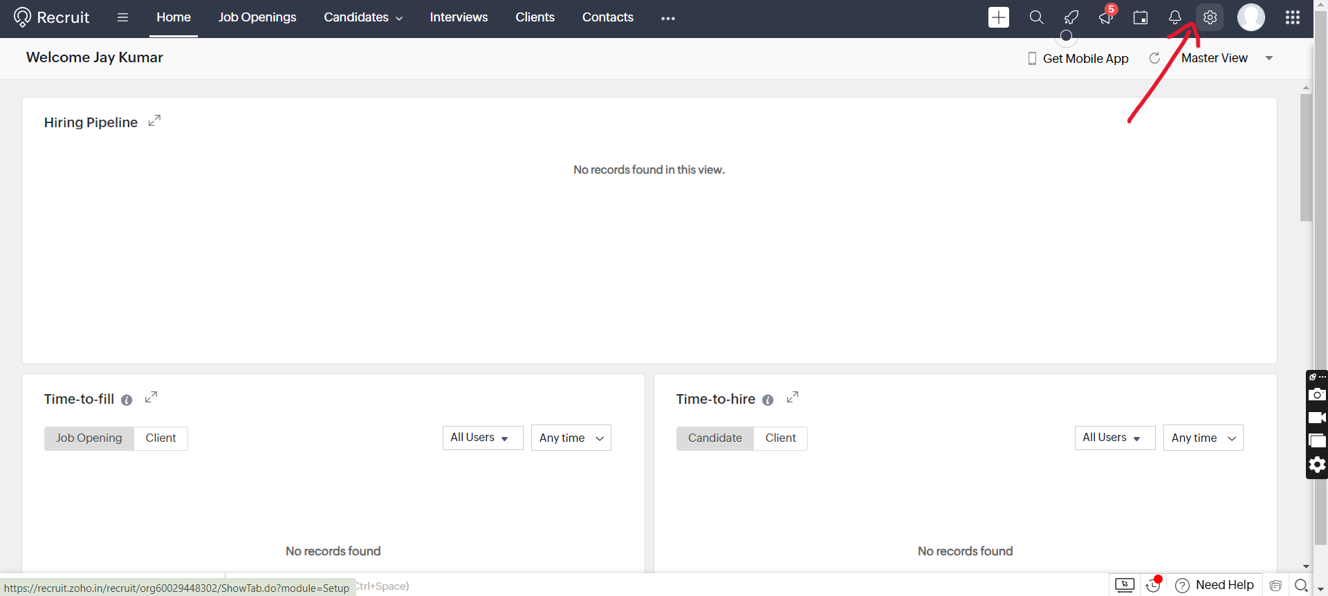The height and width of the screenshot is (596, 1328).
Task: Open the sticky notes icon in bottom bar
Action: click(x=1276, y=586)
